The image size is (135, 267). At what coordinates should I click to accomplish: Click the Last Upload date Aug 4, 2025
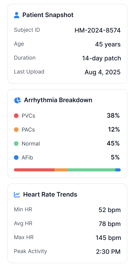103,72
